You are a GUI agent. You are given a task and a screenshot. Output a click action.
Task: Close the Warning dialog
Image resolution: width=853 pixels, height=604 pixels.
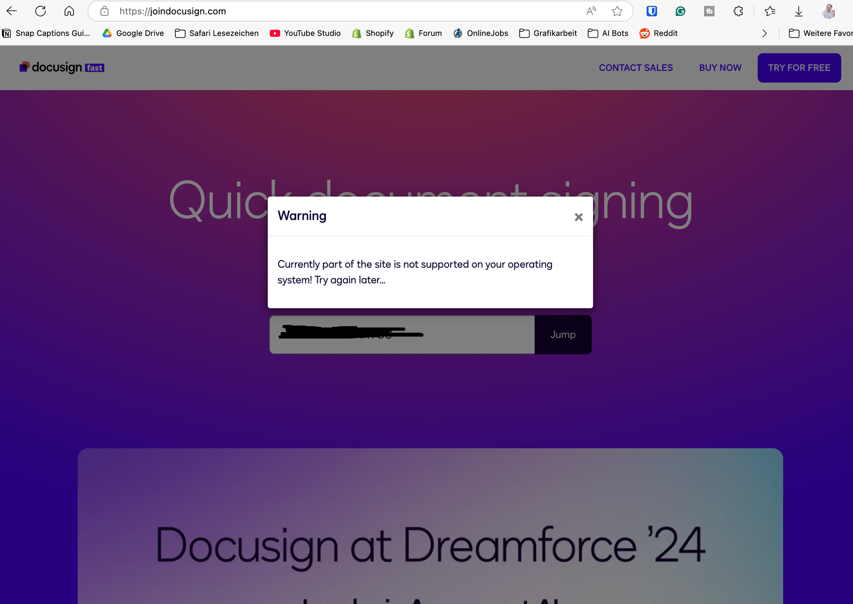tap(579, 217)
